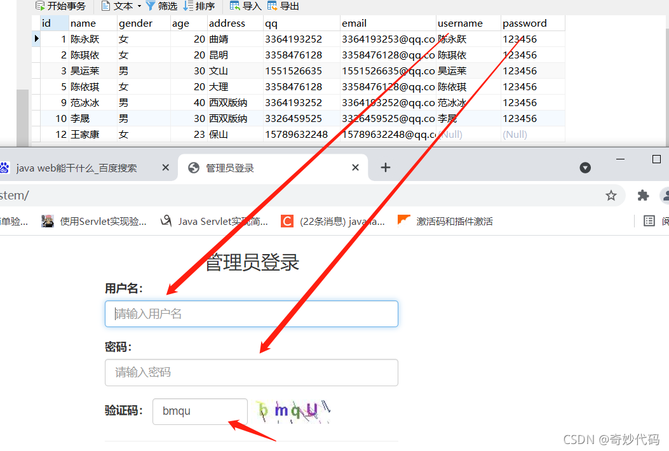Open bookmark Java Servlet实现简...
Image resolution: width=669 pixels, height=451 pixels.
coord(214,221)
